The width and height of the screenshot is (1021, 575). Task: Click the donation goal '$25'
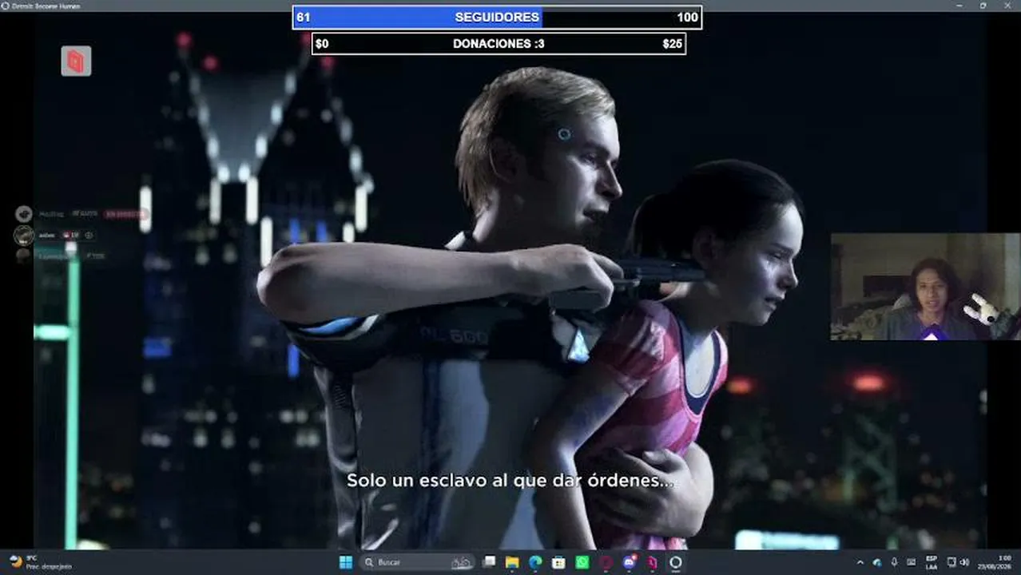(673, 43)
